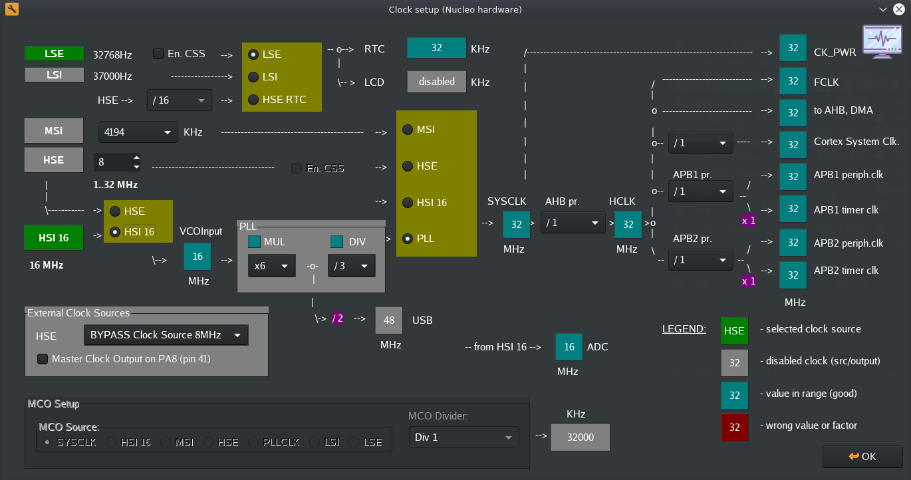Select MSI as the system clock source
This screenshot has height=480, width=911.
408,130
